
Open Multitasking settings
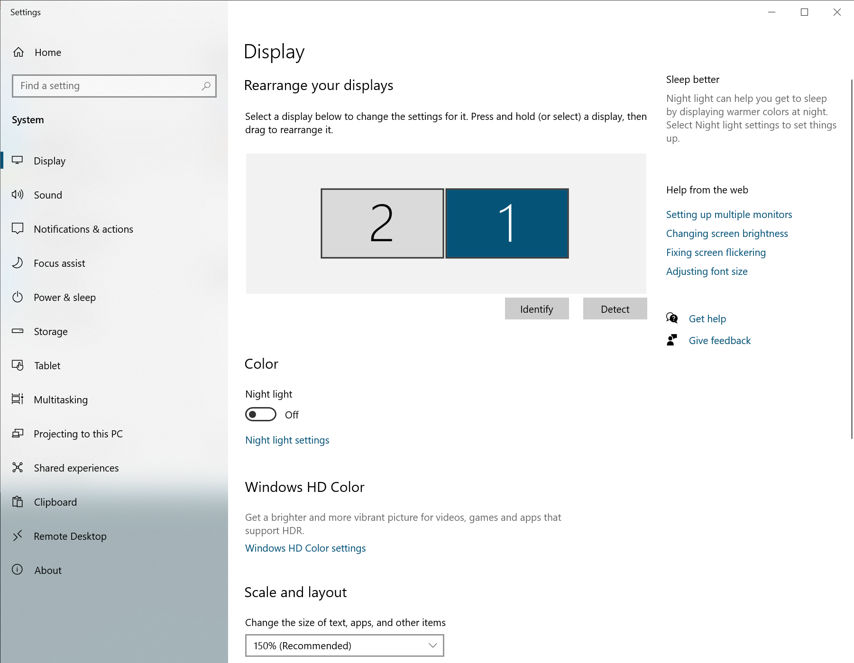click(x=60, y=400)
